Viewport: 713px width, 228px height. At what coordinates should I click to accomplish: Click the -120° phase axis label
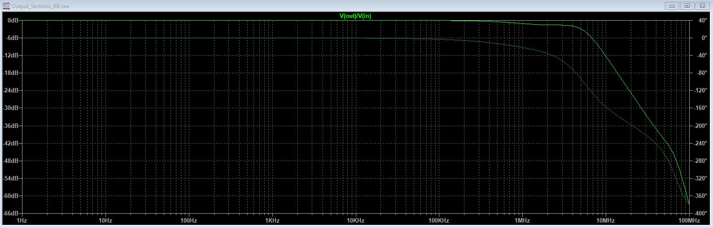[700, 91]
